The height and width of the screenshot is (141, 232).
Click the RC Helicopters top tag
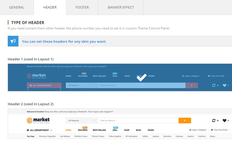(x=132, y=136)
